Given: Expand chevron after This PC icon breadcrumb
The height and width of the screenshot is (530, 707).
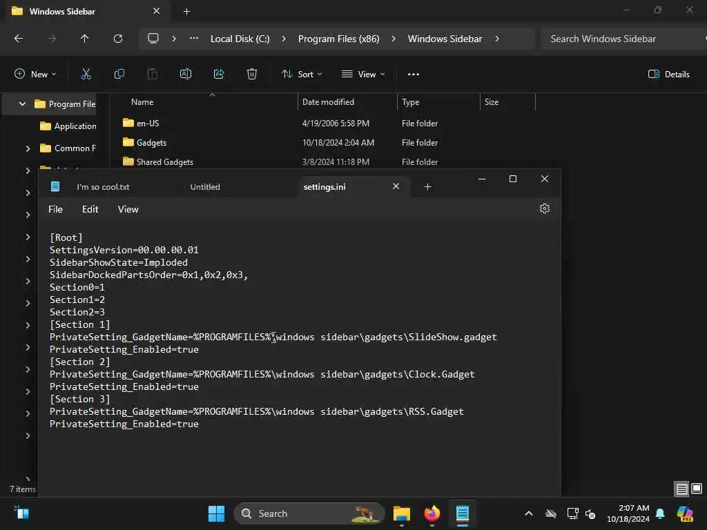Looking at the screenshot, I should (174, 39).
